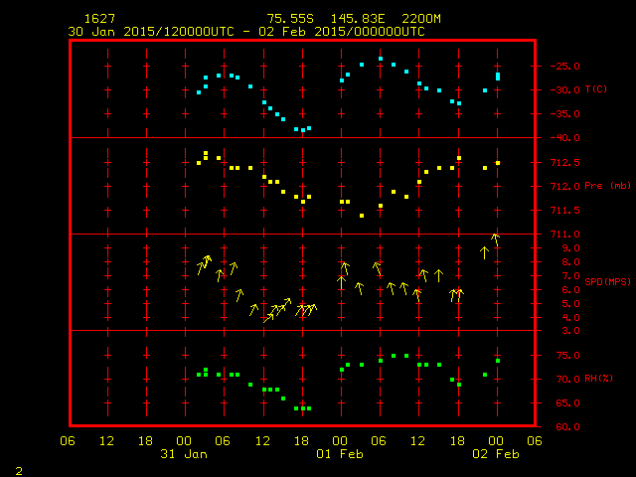Click the 01 Feb date label
The width and height of the screenshot is (636, 477).
click(x=340, y=454)
